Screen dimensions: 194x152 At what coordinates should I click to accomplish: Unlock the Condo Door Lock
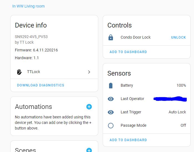click(x=178, y=38)
